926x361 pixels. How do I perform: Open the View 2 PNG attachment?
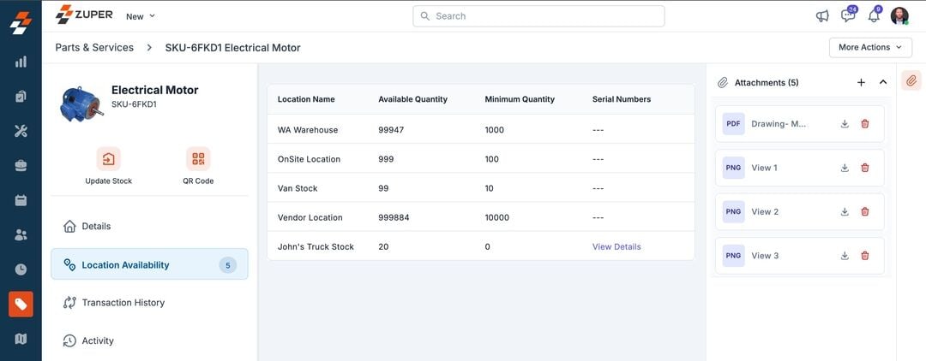800,211
